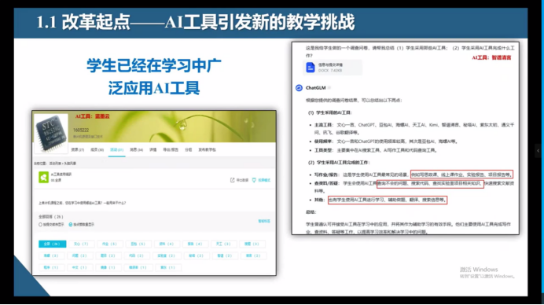544x305 pixels.
Task: Select the highlighted 全部 (26) tag filter
Action: click(x=53, y=244)
